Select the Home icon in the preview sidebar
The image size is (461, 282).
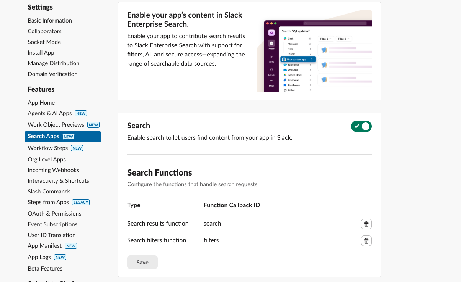272,43
